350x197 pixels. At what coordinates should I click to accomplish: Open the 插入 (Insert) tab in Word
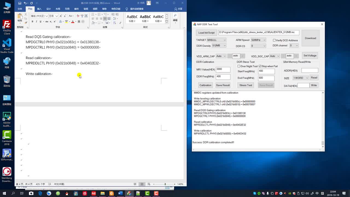(x=39, y=9)
